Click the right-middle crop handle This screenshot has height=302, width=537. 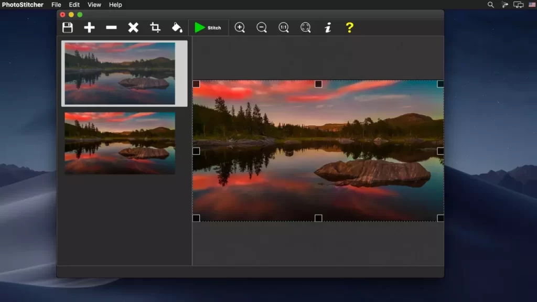(x=441, y=151)
